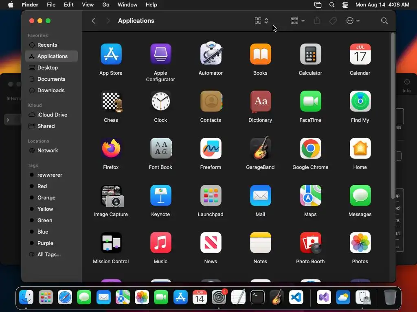Select the Red tag in sidebar
The height and width of the screenshot is (312, 417).
[52, 186]
